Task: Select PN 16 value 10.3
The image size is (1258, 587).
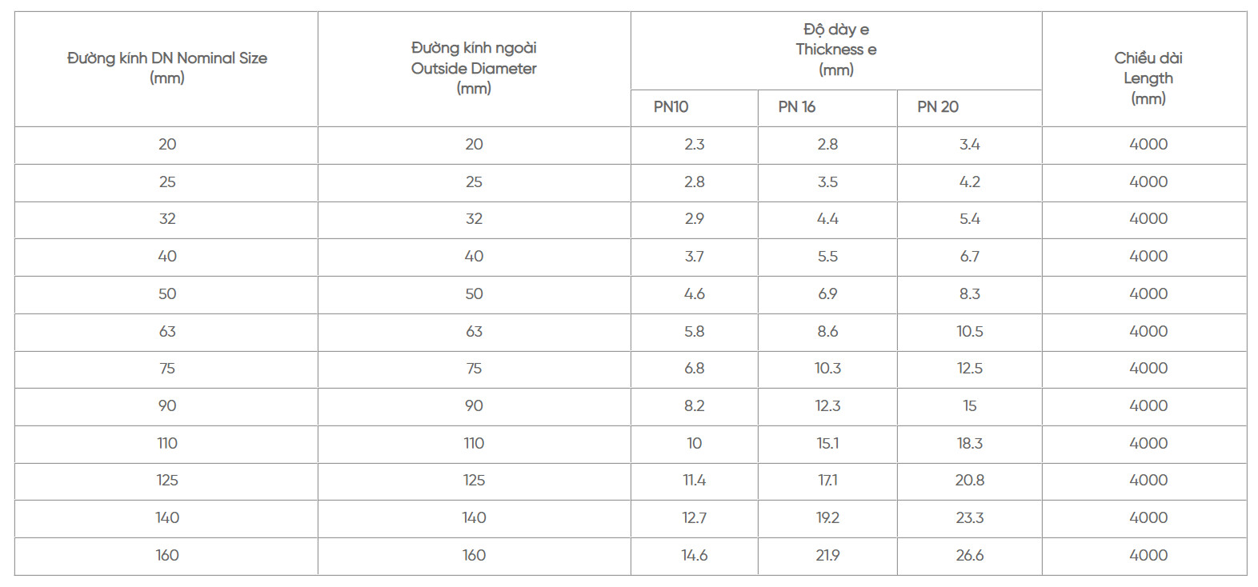Action: click(827, 369)
